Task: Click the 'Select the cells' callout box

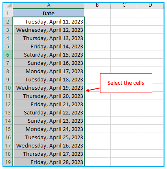Action: click(126, 83)
